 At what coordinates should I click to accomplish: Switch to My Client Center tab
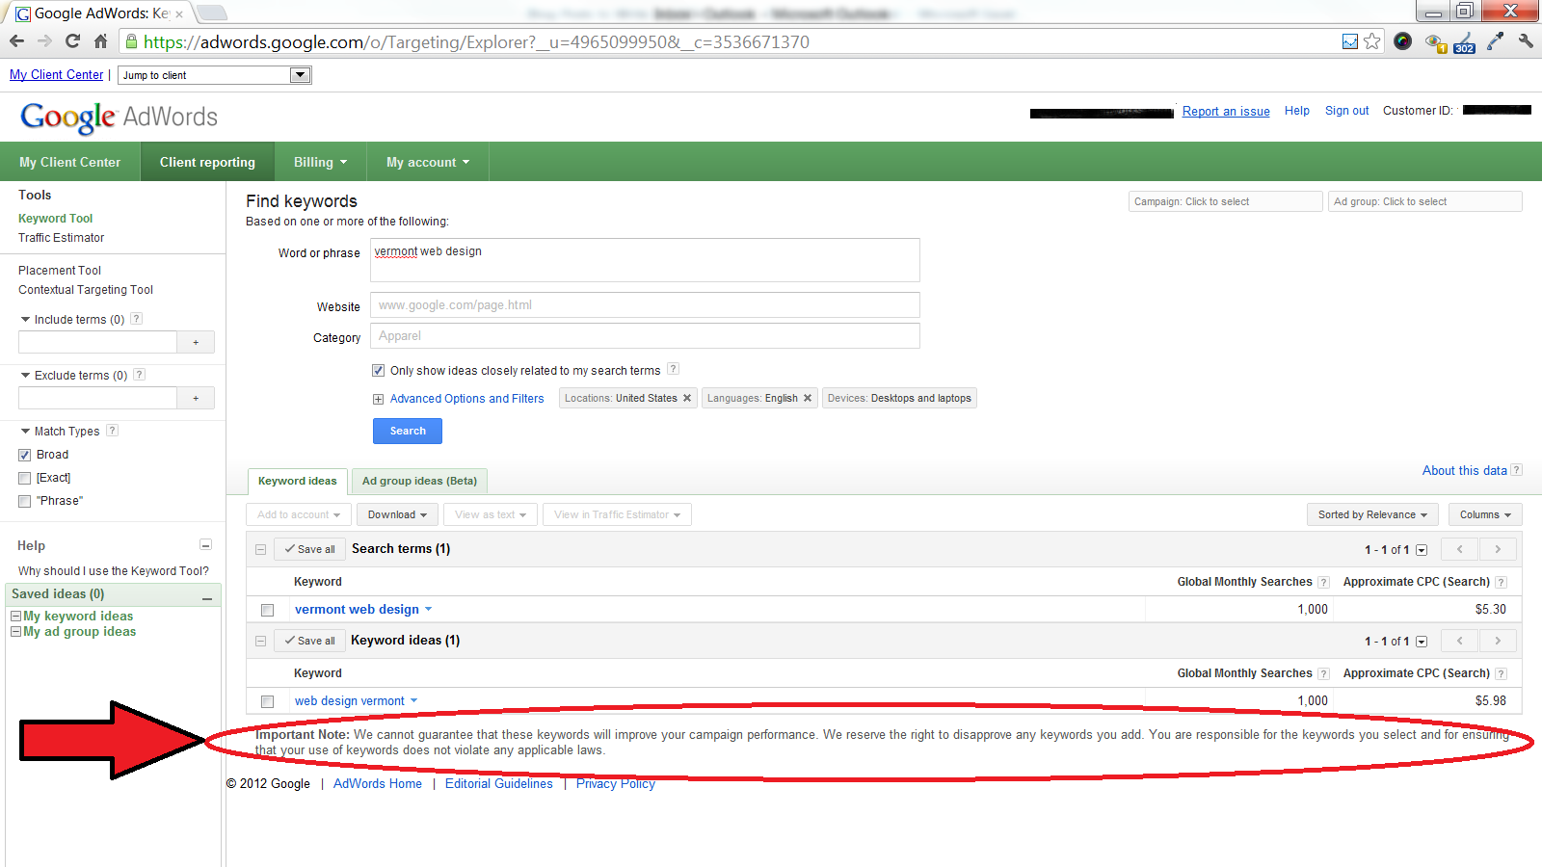tap(70, 162)
